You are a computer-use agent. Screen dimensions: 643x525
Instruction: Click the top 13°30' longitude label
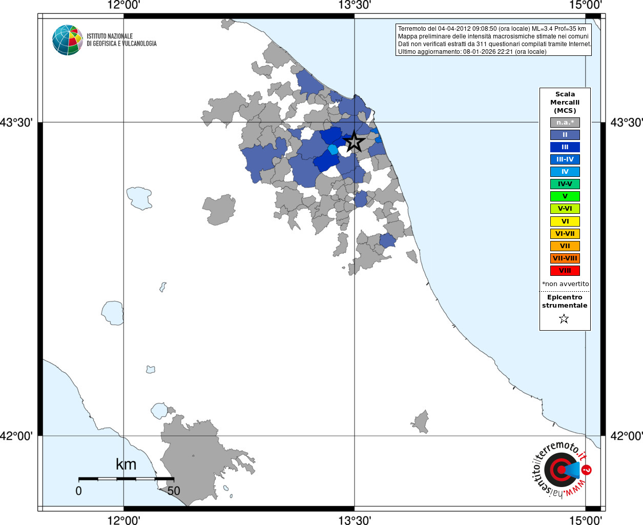point(355,5)
